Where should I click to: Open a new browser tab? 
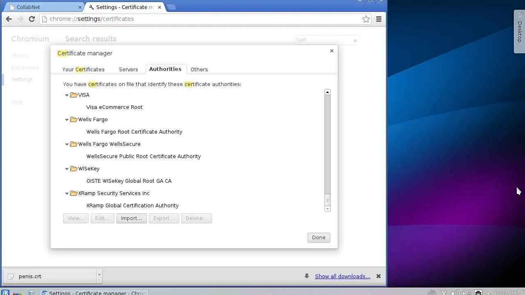[x=171, y=7]
